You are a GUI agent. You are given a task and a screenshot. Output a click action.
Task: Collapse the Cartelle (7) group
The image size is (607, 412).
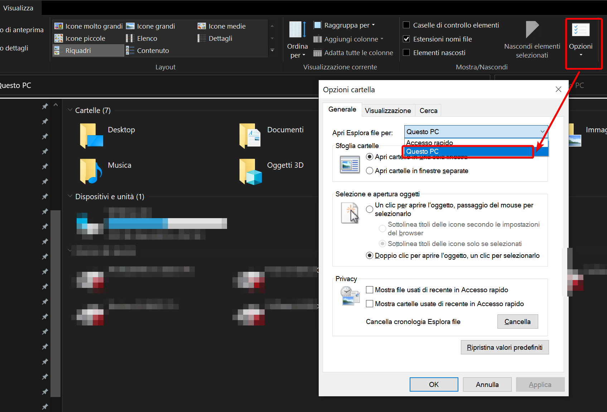pos(70,110)
